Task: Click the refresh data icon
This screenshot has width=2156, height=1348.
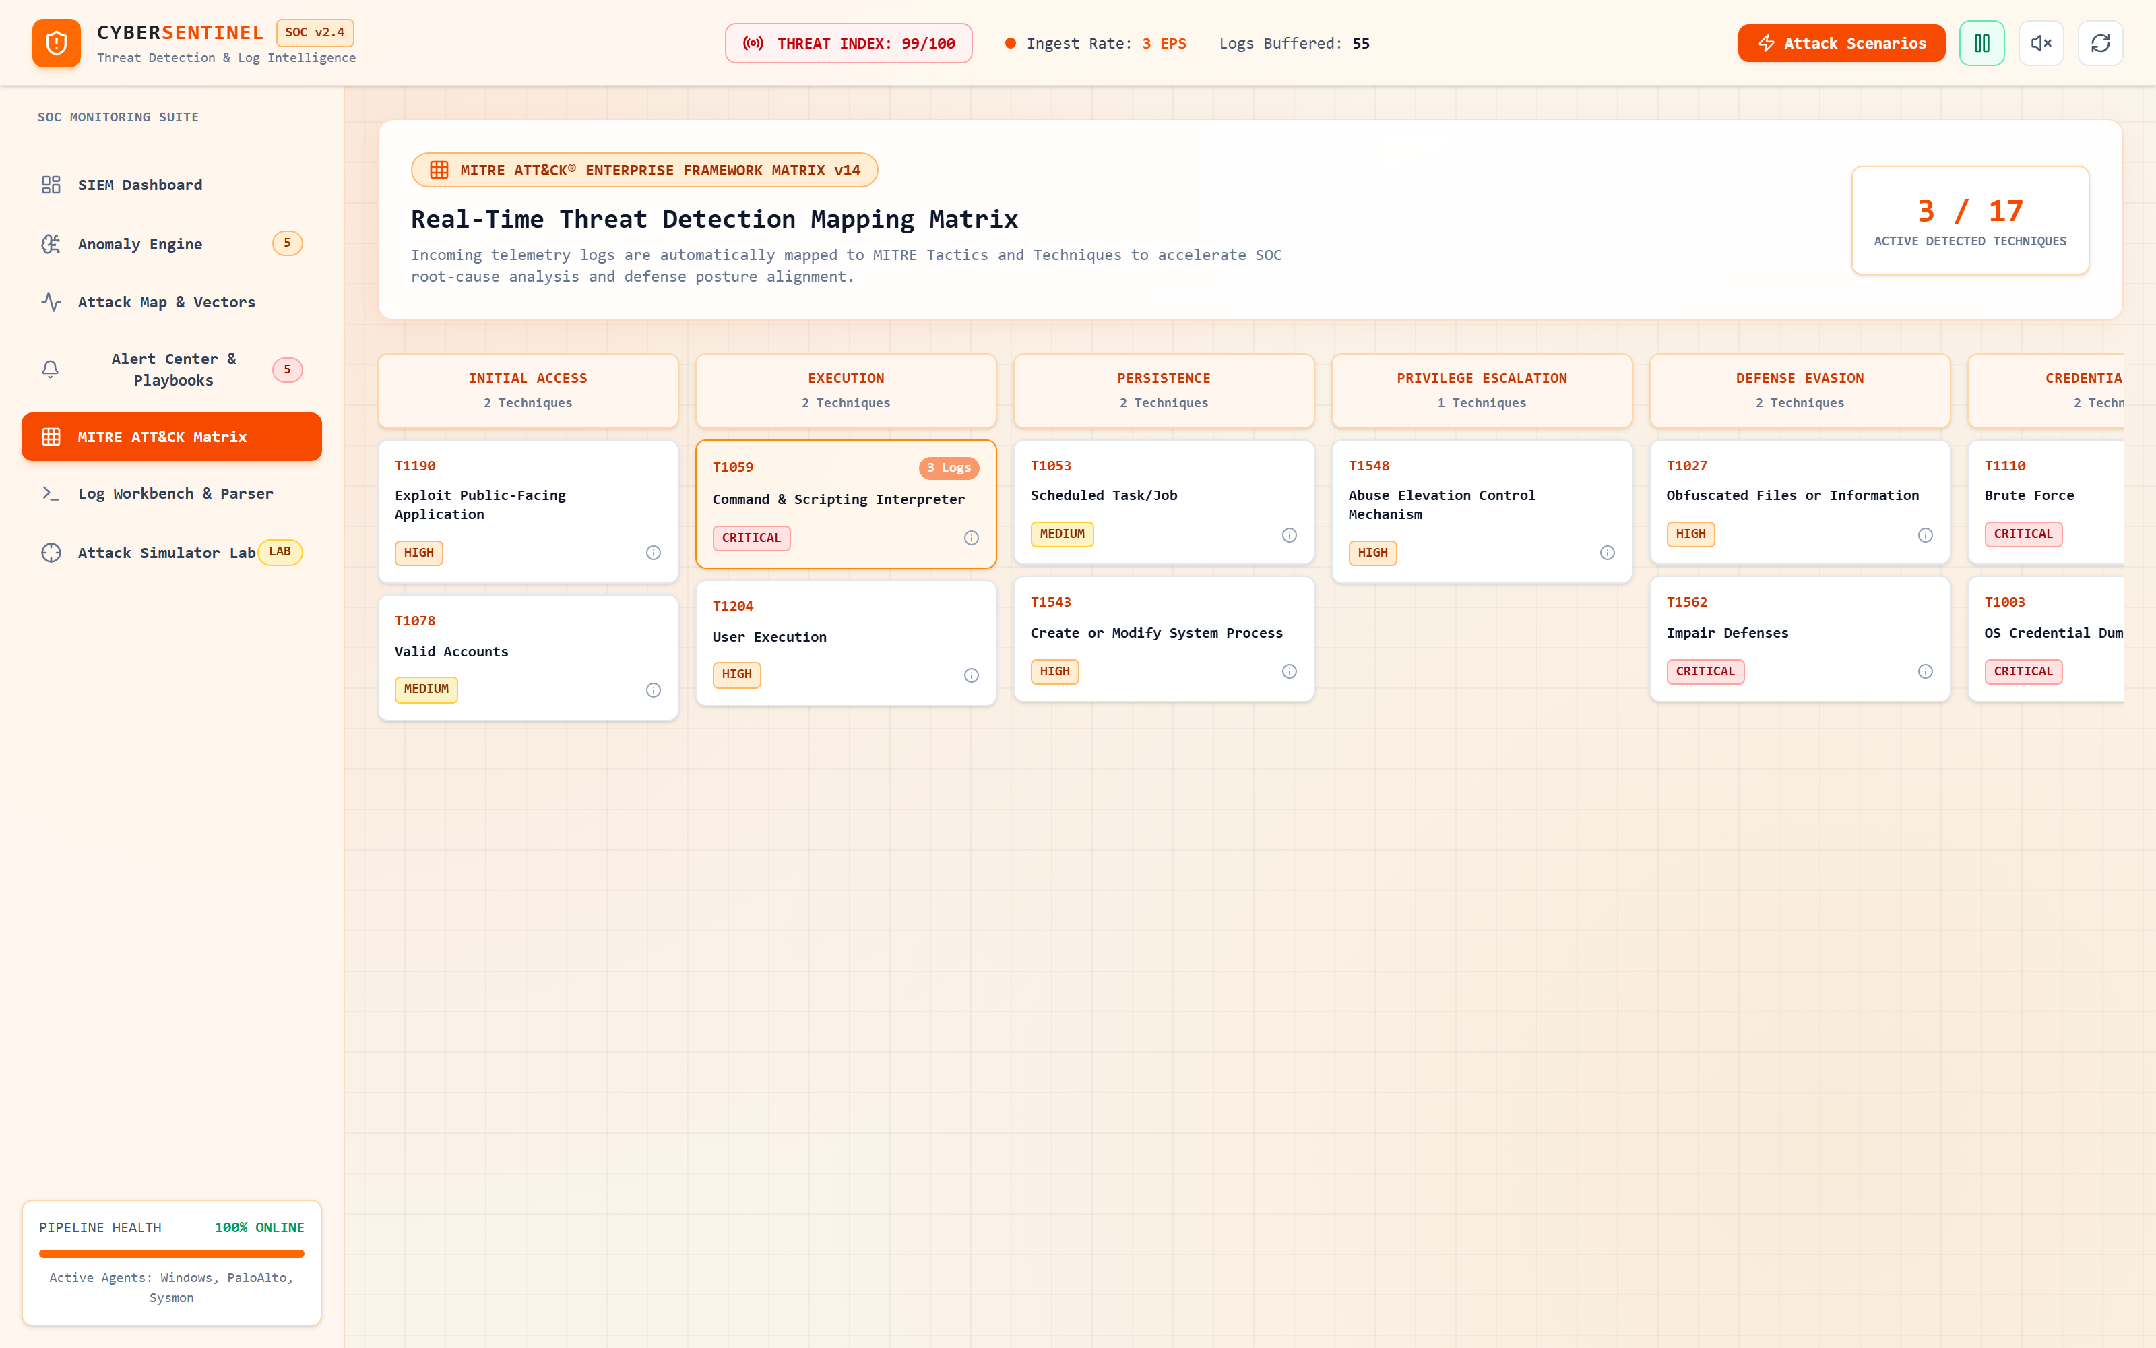Action: tap(2100, 42)
